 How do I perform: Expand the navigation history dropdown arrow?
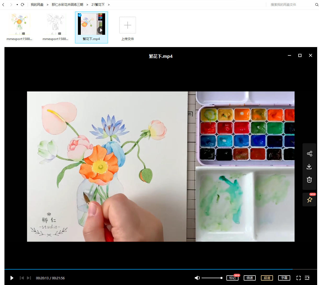[17, 5]
